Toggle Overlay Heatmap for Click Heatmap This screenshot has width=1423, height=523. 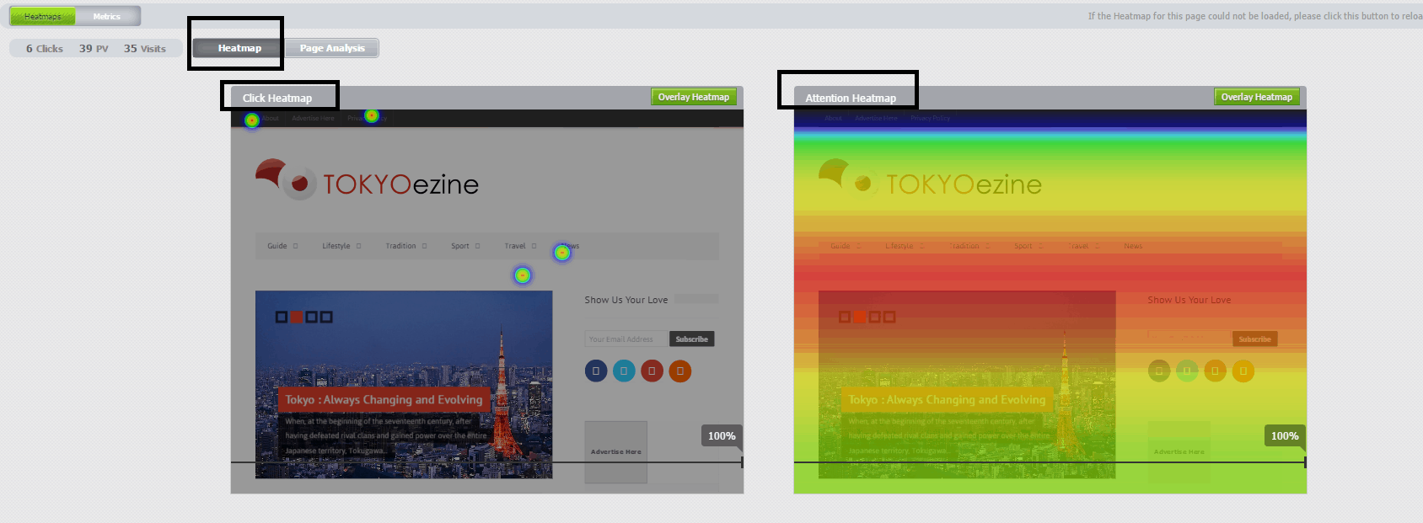tap(693, 97)
